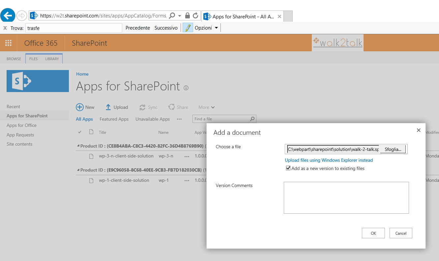Click the Sync icon
The image size is (439, 261).
[142, 107]
